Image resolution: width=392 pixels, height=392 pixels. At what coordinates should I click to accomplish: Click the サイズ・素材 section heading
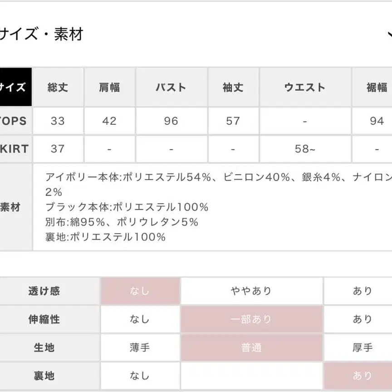coord(41,34)
